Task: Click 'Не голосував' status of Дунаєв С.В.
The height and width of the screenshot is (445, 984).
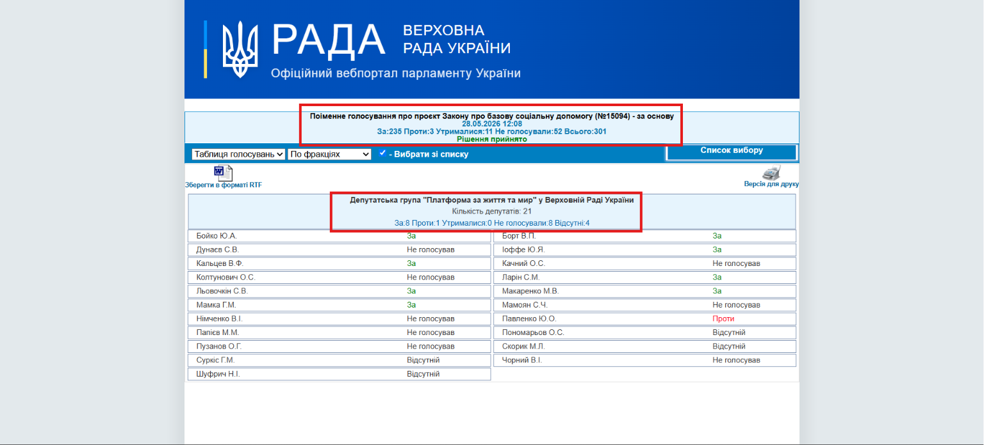Action: [x=430, y=250]
